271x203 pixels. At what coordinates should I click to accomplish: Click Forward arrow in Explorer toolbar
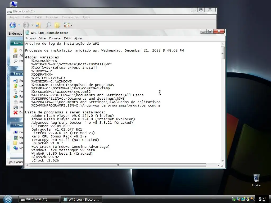[x=26, y=25]
